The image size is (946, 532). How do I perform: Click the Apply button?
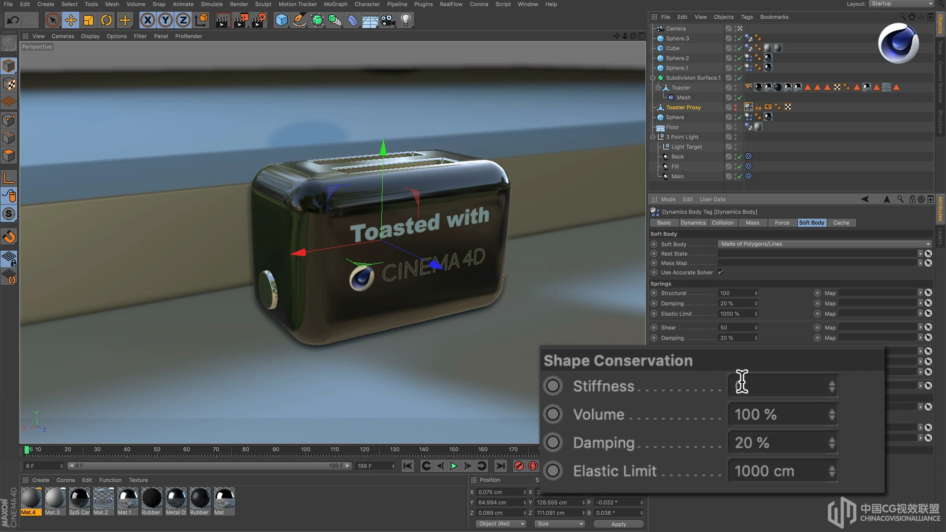point(618,524)
